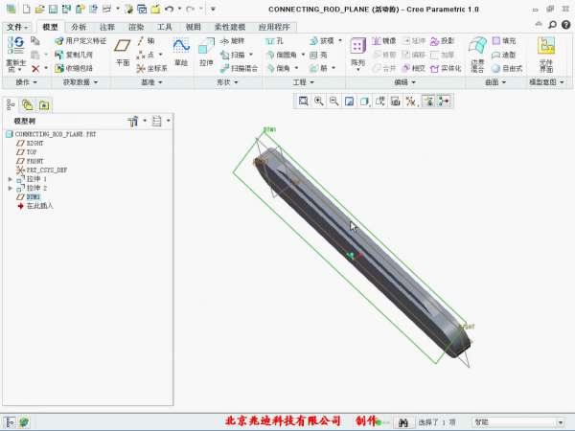Switch to the 分析 (Analysis) tab
Image resolution: width=575 pixels, height=431 pixels.
click(x=79, y=27)
